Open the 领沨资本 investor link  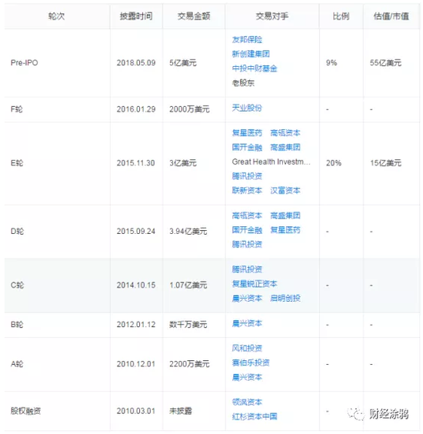247,402
